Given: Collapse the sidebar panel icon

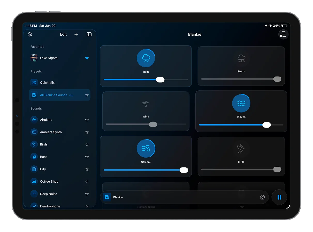Looking at the screenshot, I should [x=89, y=34].
